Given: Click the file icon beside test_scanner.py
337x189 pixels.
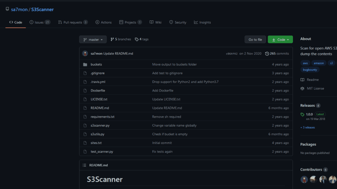Looking at the screenshot, I should 85,152.
